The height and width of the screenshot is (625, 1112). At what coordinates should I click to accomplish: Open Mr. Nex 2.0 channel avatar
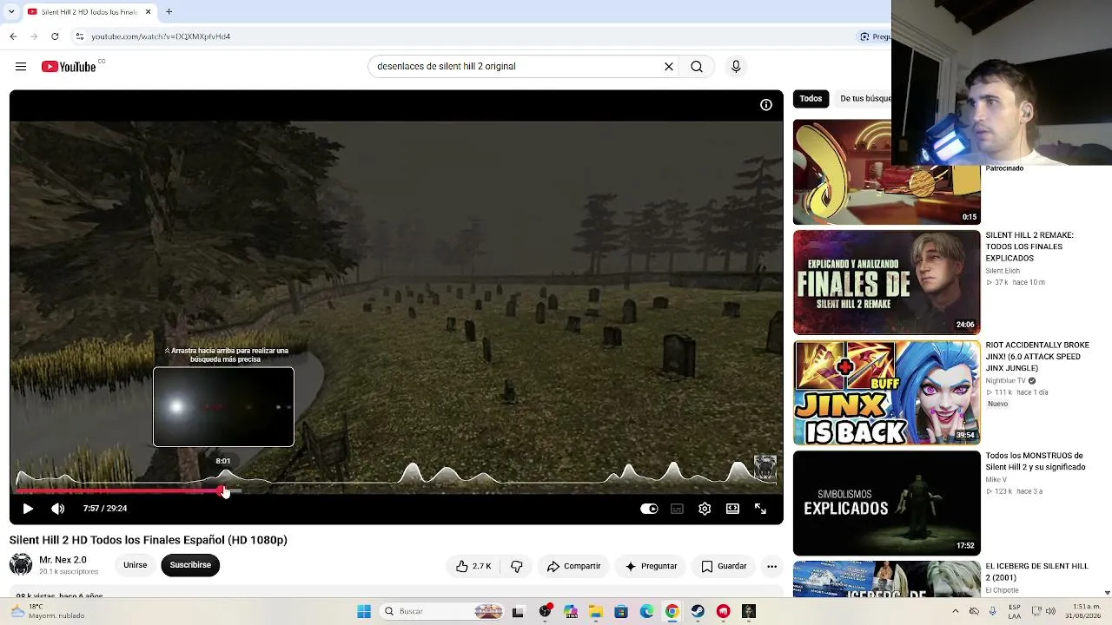21,565
